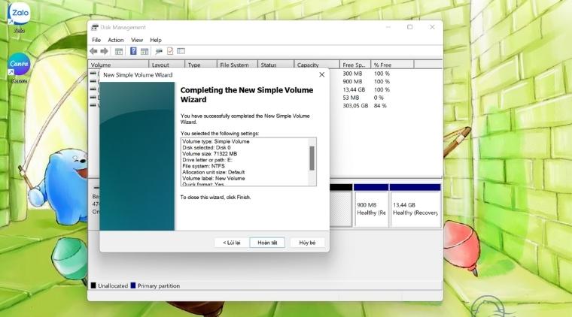Viewport: 572px width, 317px height.
Task: Select the 13,44 GB free space cell in the list
Action: [x=354, y=89]
